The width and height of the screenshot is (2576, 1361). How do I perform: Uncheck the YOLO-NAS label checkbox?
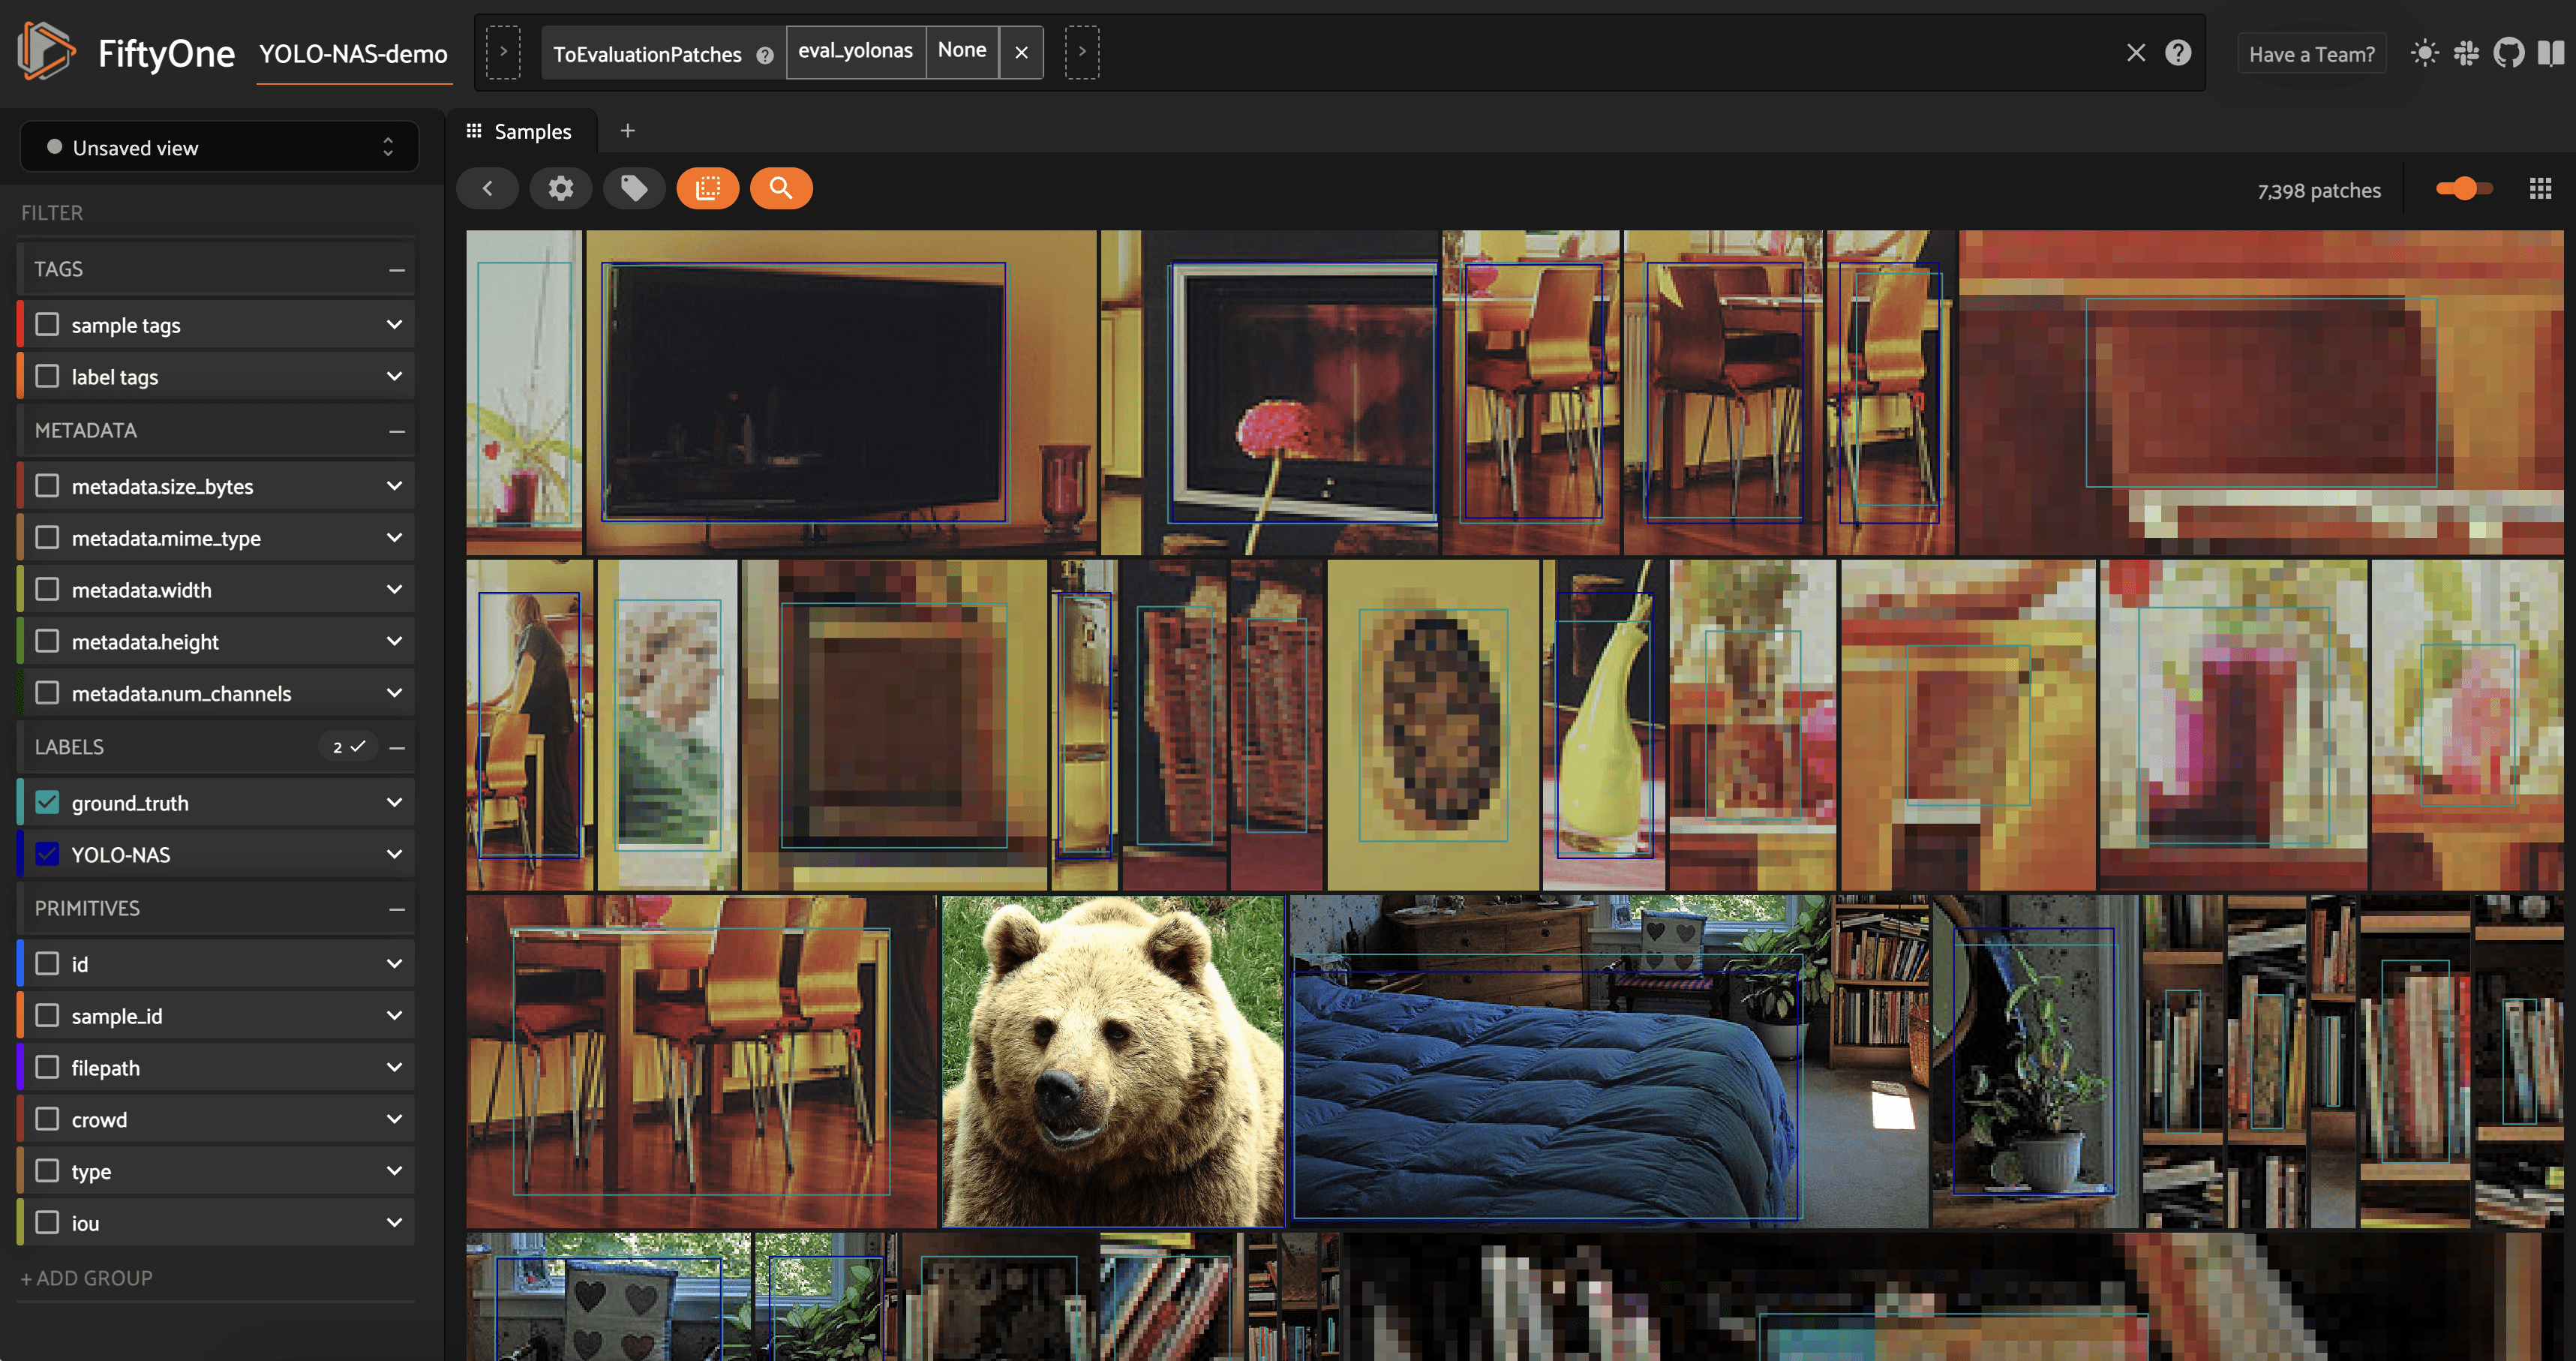pos(47,854)
